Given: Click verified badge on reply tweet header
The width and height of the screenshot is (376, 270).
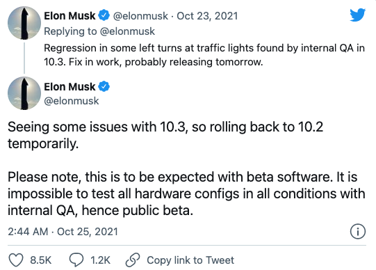Looking at the screenshot, I should point(104,15).
